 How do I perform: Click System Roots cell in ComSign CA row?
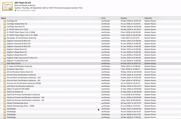(x=150, y=21)
